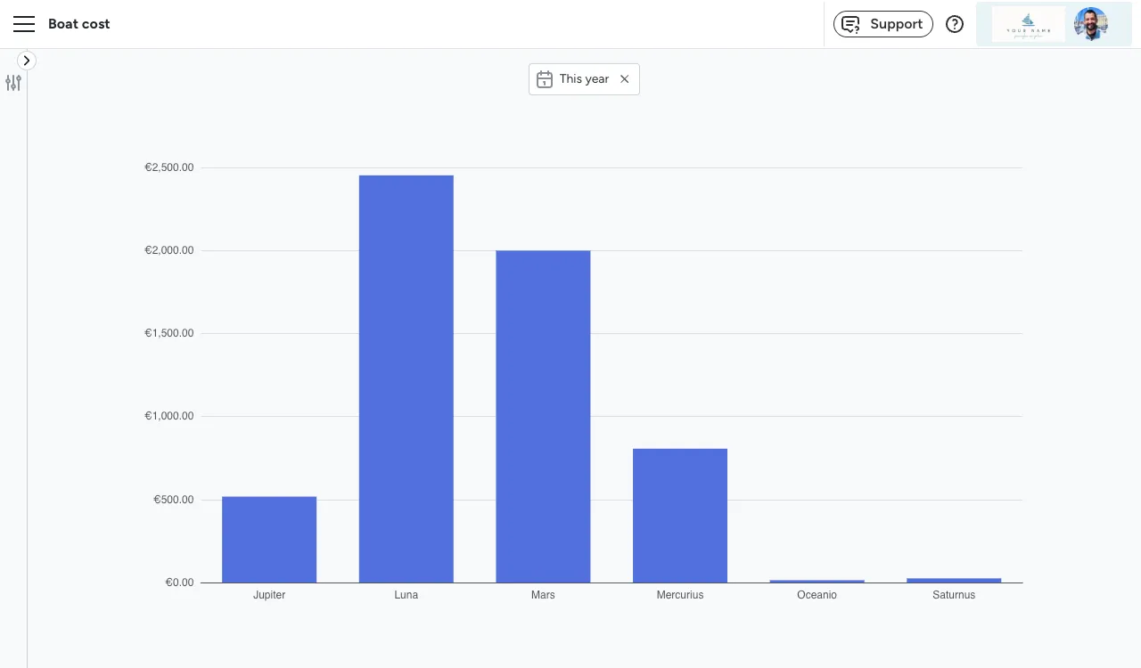Click the Boat cost page title

pyautogui.click(x=78, y=24)
